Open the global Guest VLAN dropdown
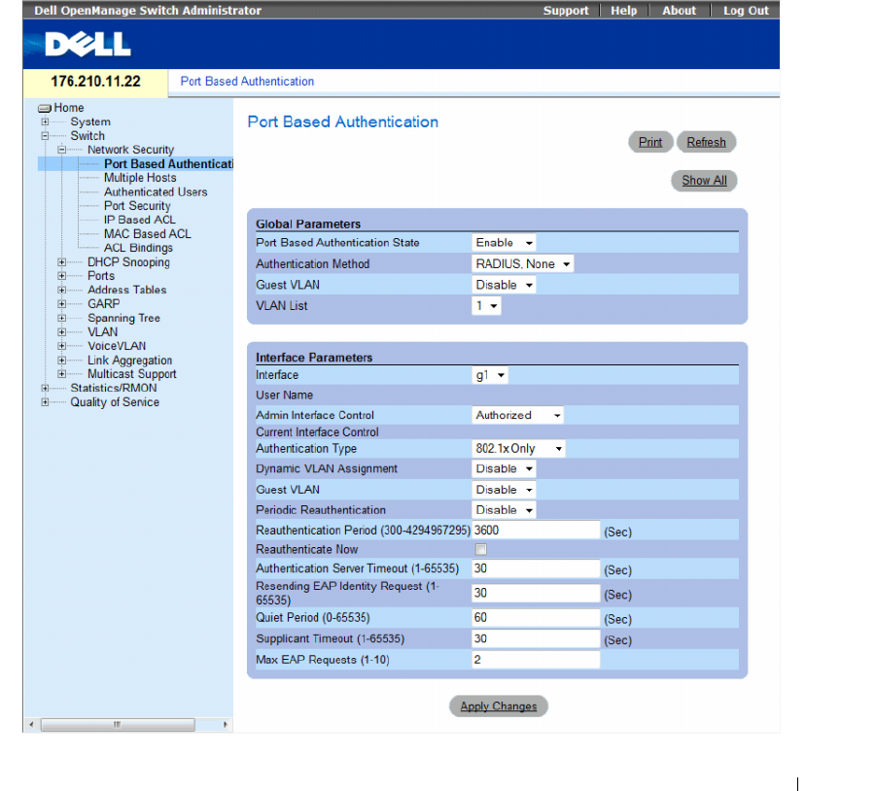Screen dimensions: 875x791 coord(504,285)
